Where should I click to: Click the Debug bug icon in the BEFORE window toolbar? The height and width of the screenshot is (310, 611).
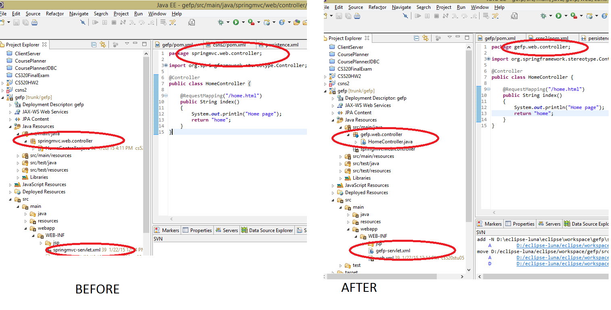coord(221,23)
